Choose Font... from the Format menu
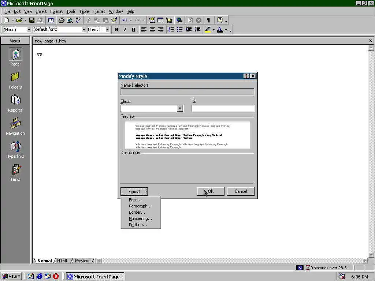This screenshot has height=281, width=375. [x=141, y=200]
